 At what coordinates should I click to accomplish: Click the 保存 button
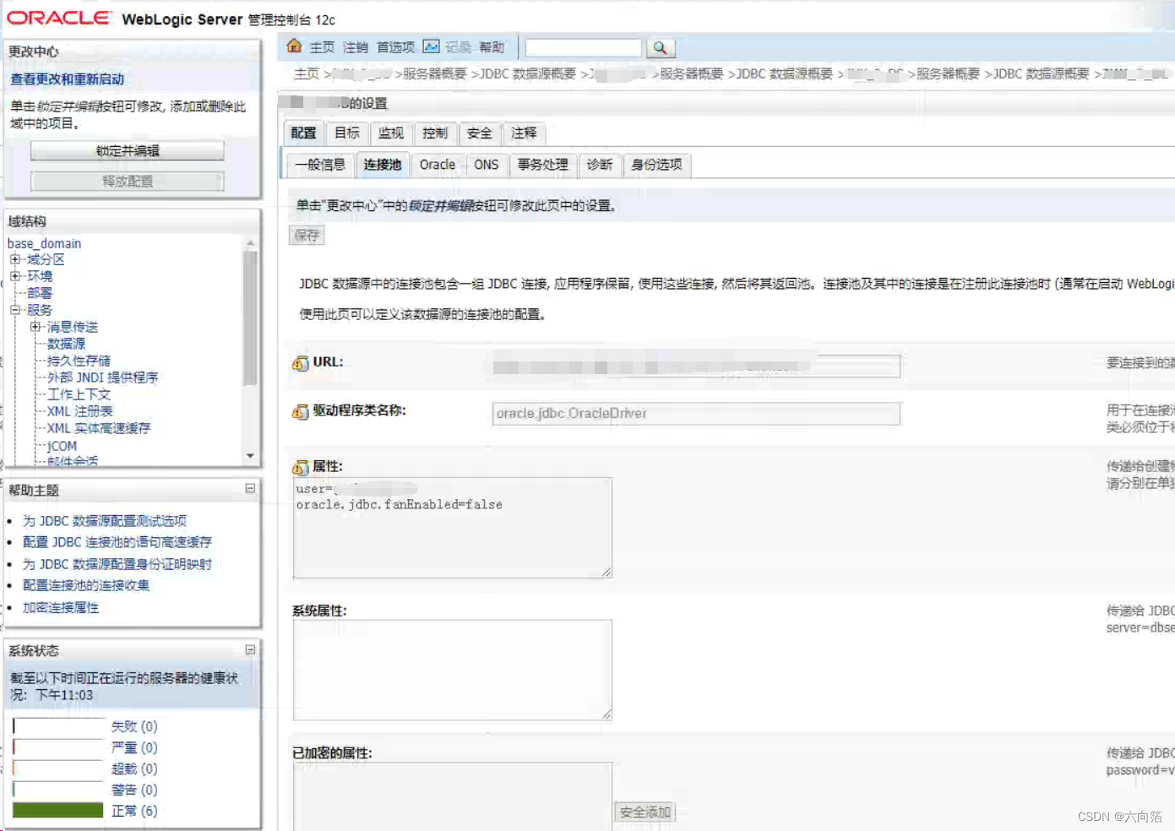click(307, 235)
